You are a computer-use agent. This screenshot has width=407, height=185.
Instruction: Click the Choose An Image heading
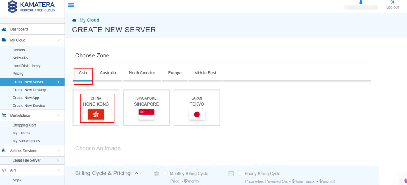98,148
